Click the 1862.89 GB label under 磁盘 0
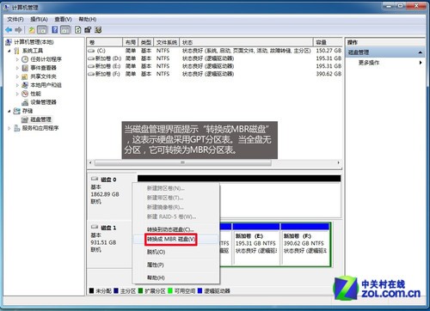The width and height of the screenshot is (430, 311). [105, 194]
